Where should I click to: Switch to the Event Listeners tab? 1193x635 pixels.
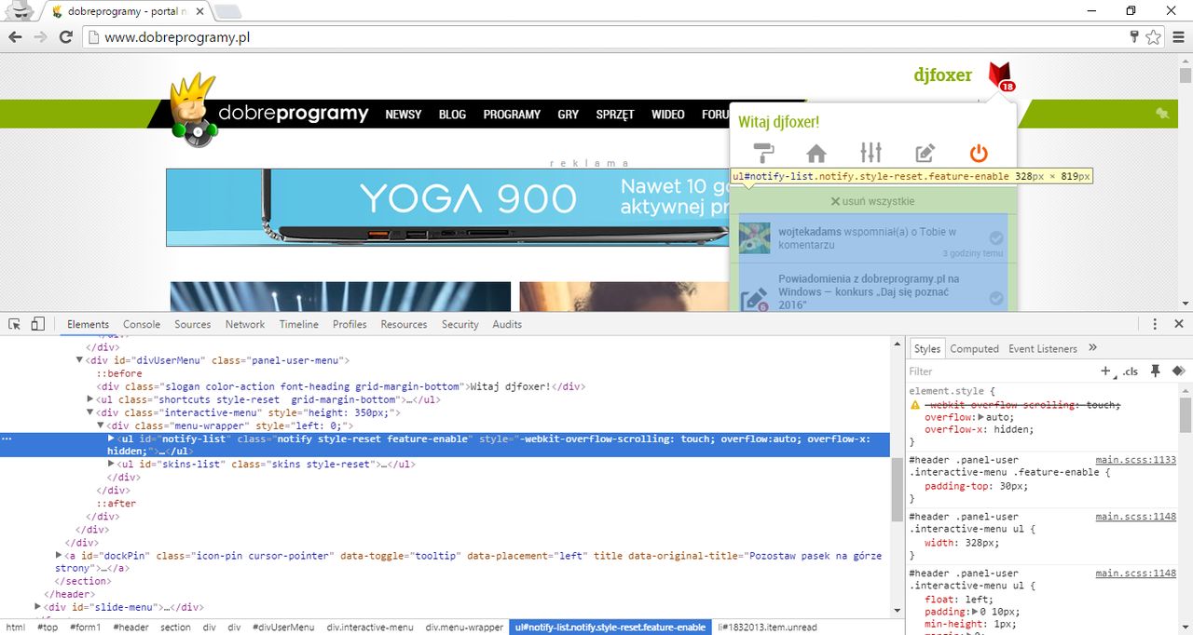click(1043, 348)
